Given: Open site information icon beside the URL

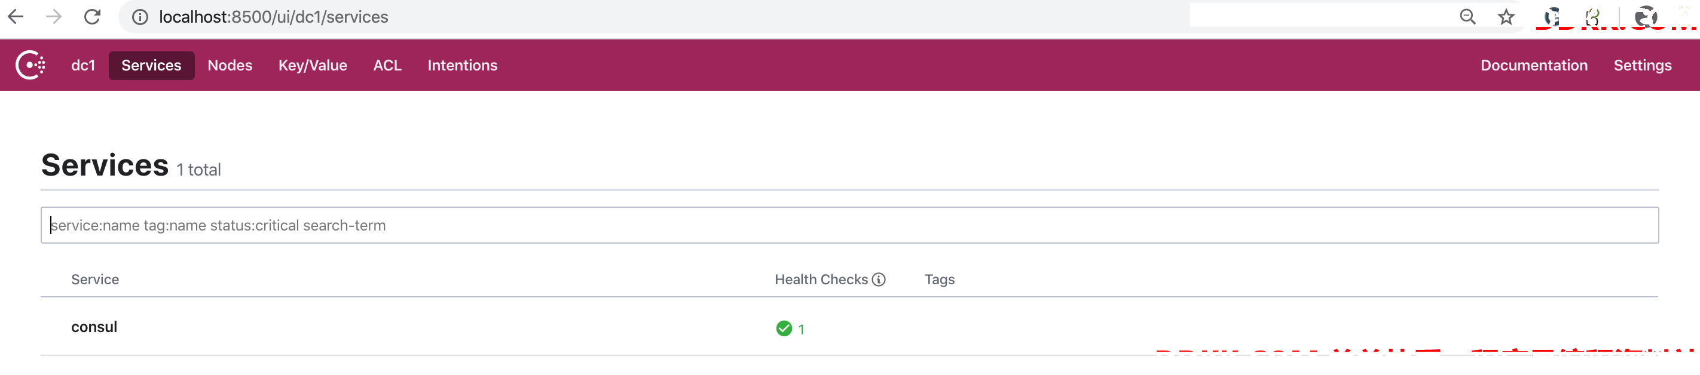Looking at the screenshot, I should tap(140, 17).
